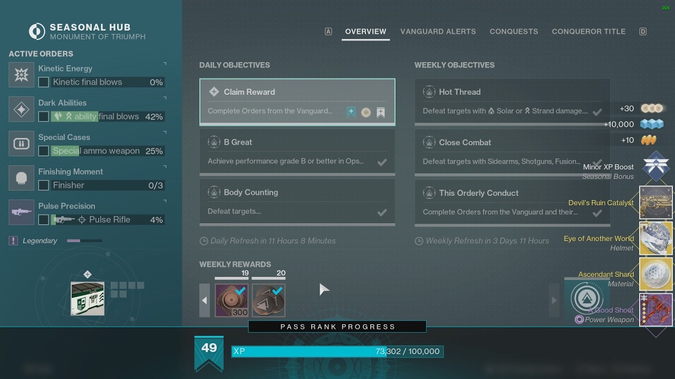Toggle the Special ammo weapon checkbox
The height and width of the screenshot is (379, 675).
coord(44,151)
